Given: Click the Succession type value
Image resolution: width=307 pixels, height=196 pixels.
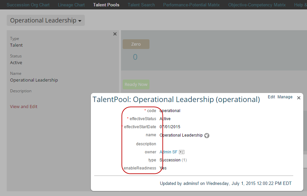Looking at the screenshot, I should coord(170,160).
